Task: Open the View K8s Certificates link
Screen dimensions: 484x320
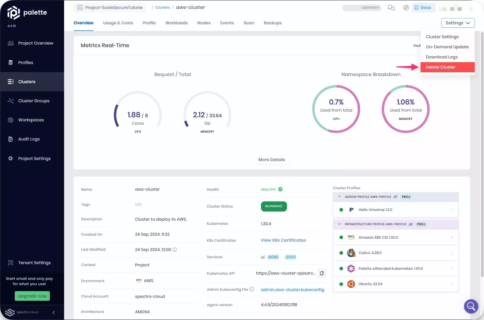Action: click(x=283, y=240)
